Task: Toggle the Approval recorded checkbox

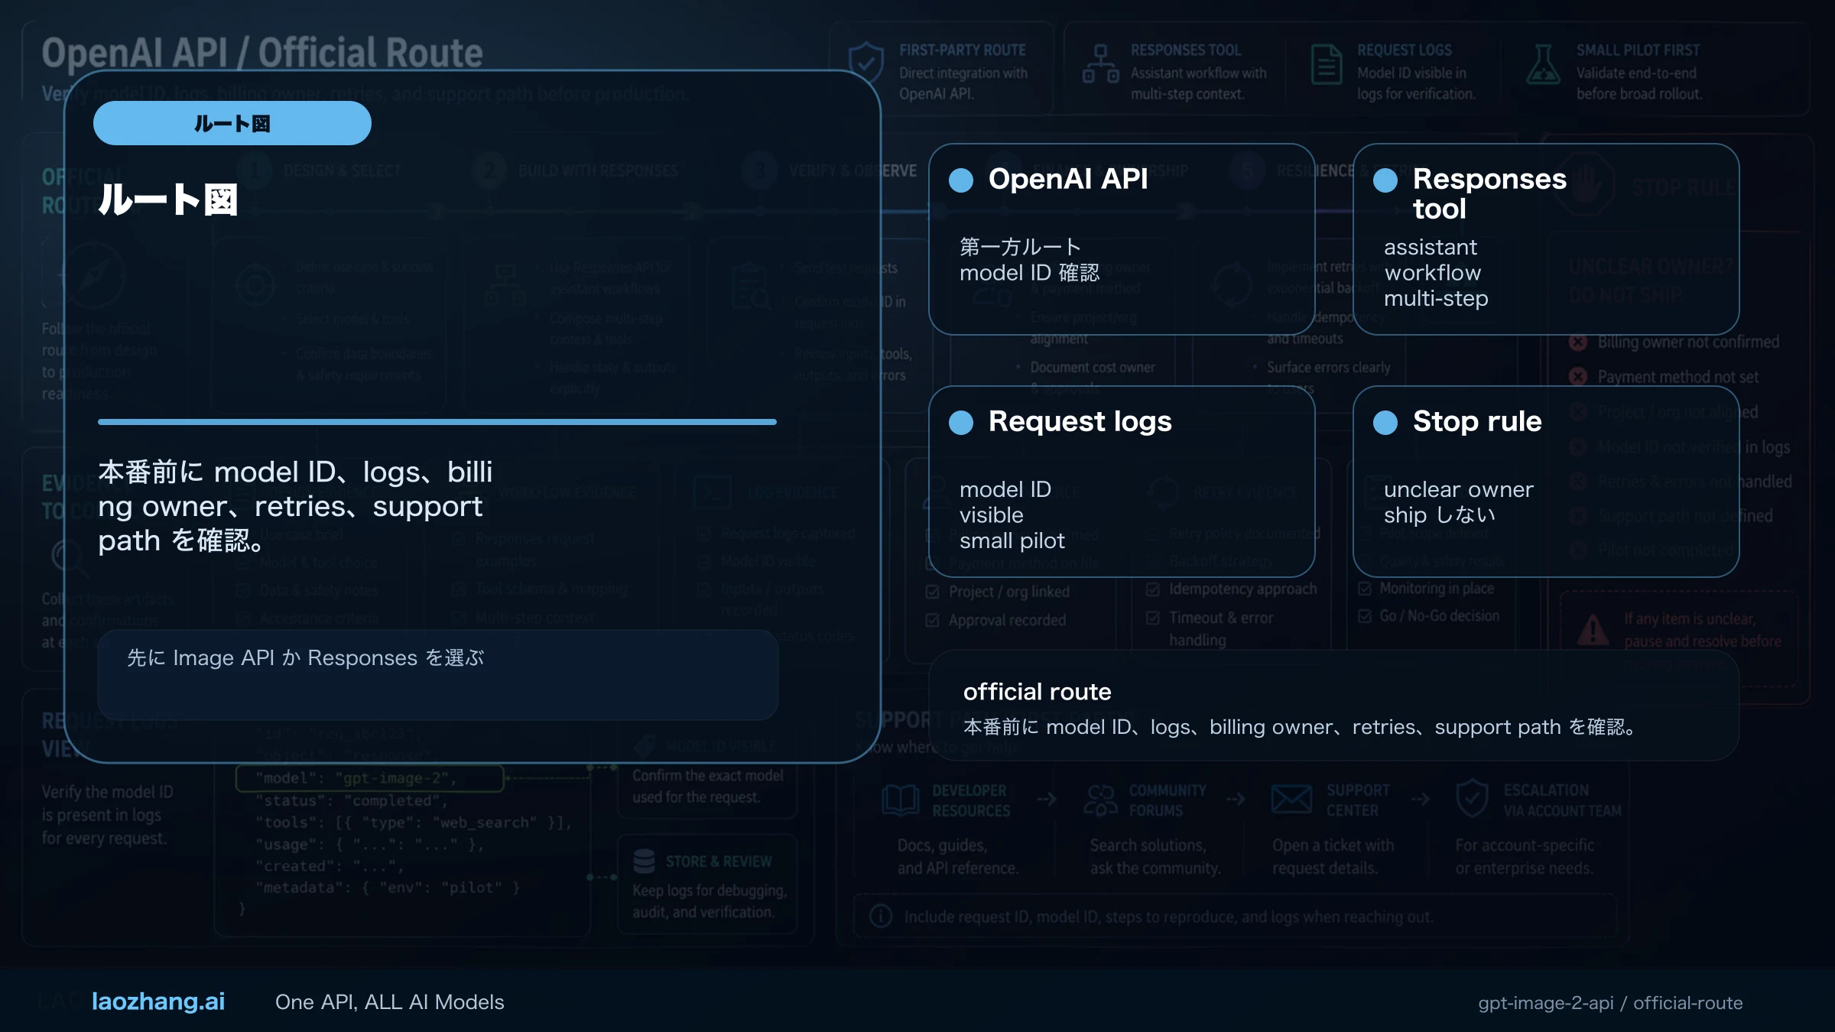Action: click(x=932, y=620)
